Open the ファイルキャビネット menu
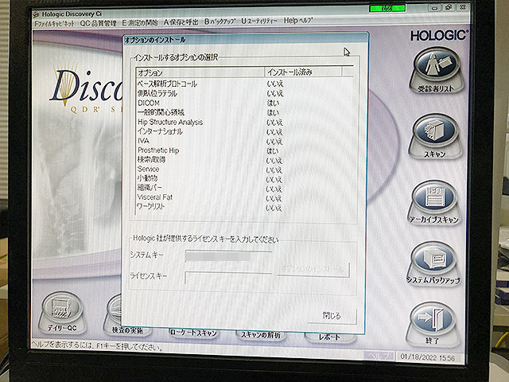This screenshot has height=382, width=509. tap(52, 25)
